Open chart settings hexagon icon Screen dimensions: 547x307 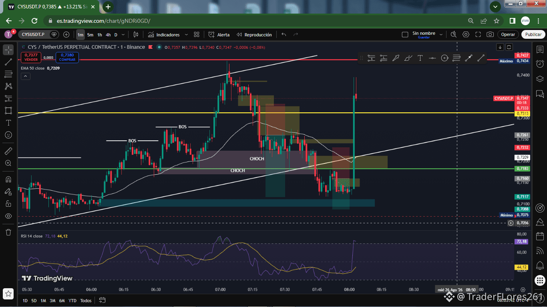pyautogui.click(x=466, y=35)
